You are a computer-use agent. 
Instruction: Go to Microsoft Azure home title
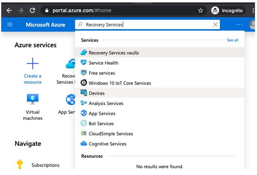click(45, 25)
